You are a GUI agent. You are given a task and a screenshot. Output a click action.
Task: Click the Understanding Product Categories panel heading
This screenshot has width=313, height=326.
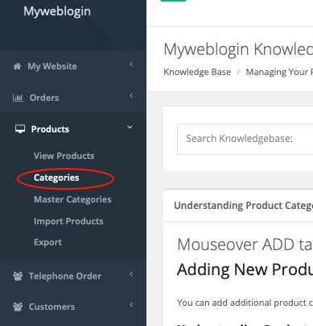coord(243,206)
